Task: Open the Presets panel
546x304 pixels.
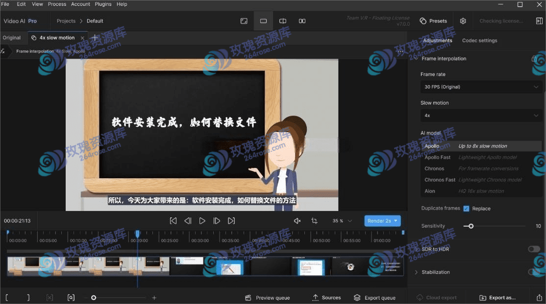Action: coord(434,21)
